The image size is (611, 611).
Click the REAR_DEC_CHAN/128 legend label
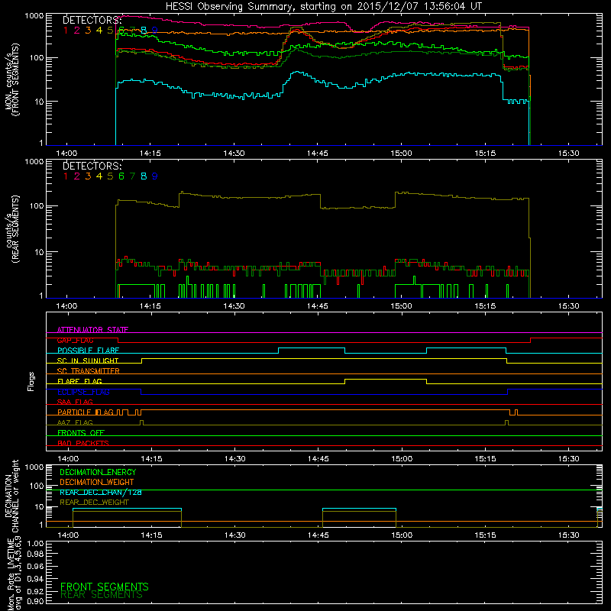[101, 493]
